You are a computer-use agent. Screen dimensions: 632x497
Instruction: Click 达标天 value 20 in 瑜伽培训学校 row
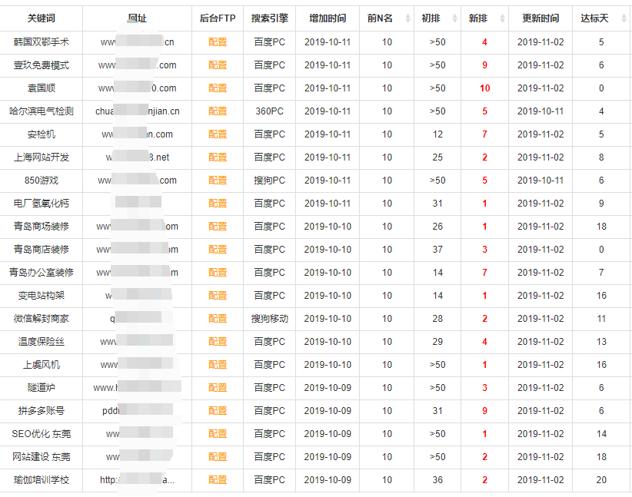tap(601, 479)
